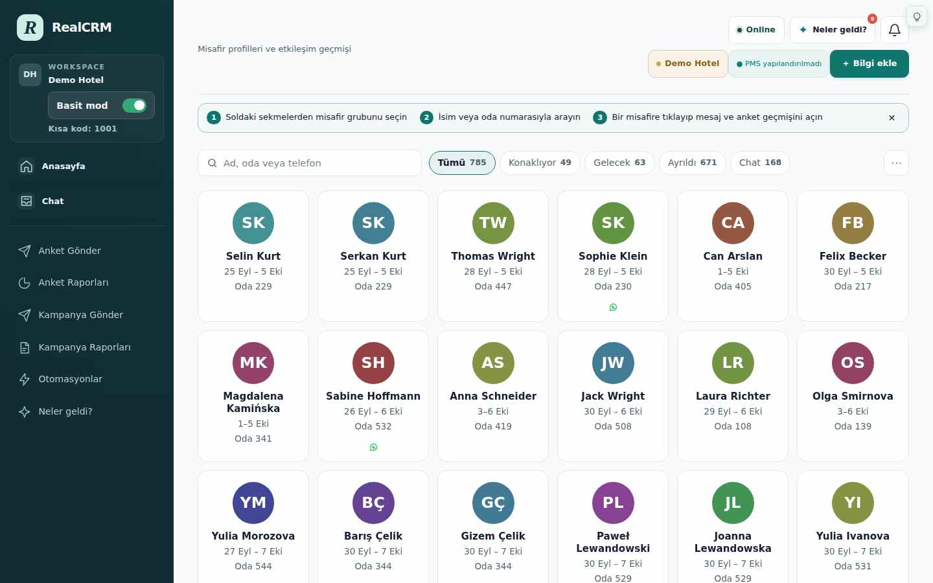Open the Demo Hotel selector
Image resolution: width=933 pixels, height=583 pixels.
pyautogui.click(x=687, y=63)
